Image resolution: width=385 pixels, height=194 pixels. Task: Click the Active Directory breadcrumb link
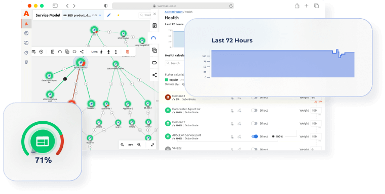(x=174, y=12)
